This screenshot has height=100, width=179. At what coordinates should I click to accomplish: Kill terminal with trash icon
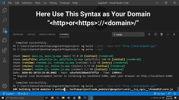pyautogui.click(x=162, y=34)
